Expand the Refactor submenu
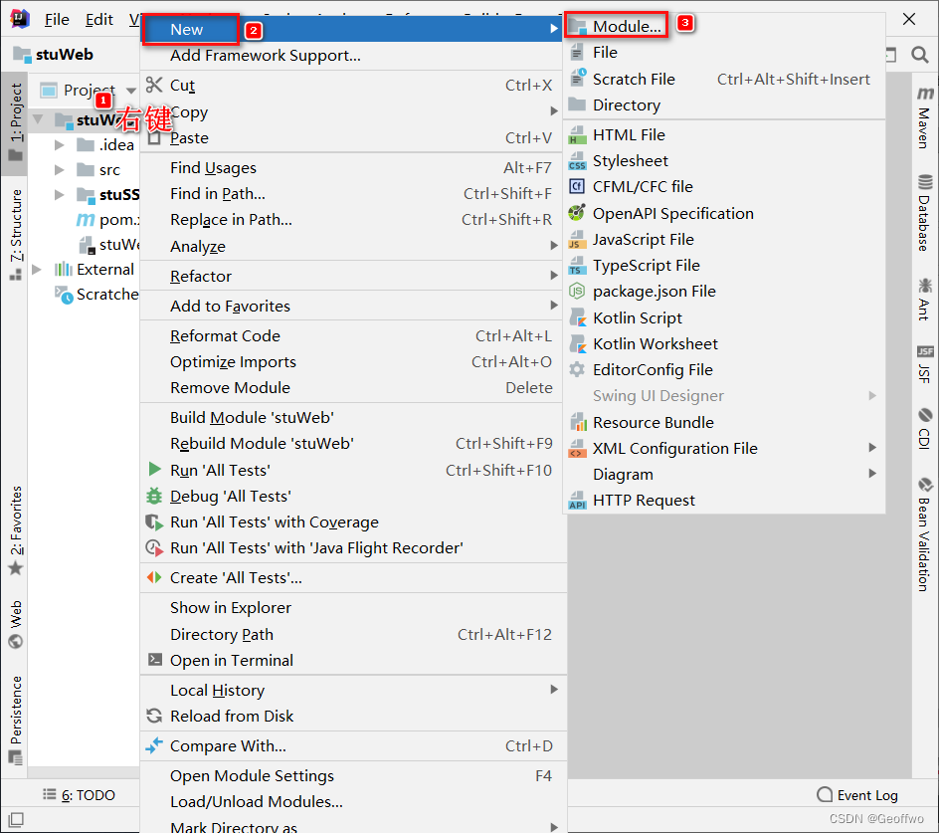This screenshot has width=939, height=833. [353, 277]
